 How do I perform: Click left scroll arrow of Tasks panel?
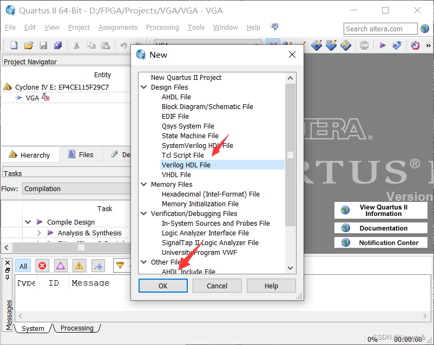pyautogui.click(x=6, y=247)
